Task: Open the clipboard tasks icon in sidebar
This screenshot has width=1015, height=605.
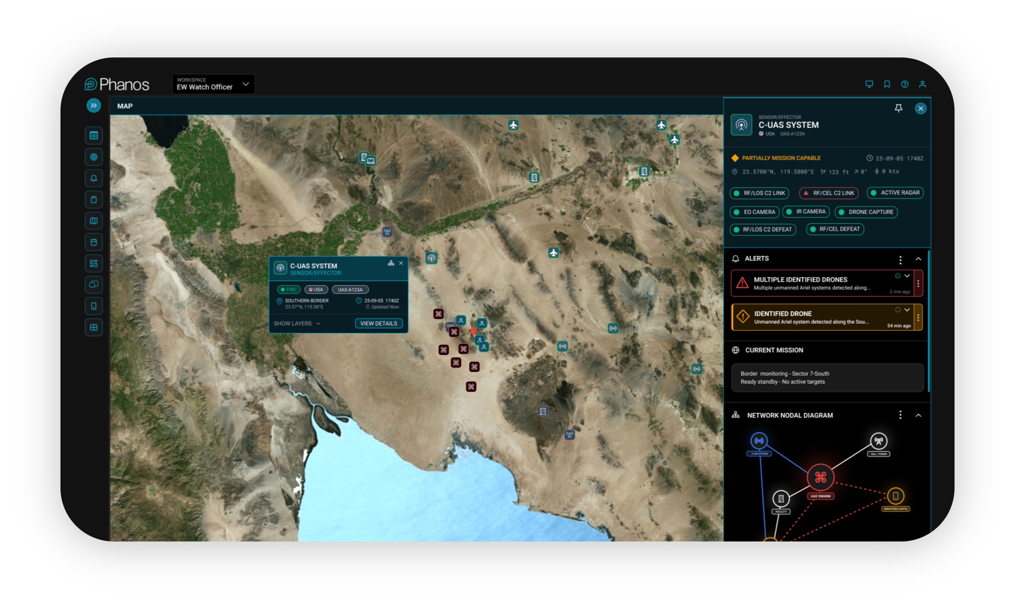Action: [x=94, y=200]
